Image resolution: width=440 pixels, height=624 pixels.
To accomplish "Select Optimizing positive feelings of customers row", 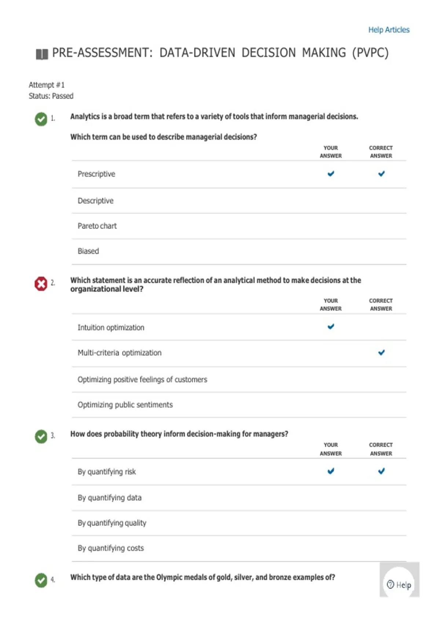I will point(239,380).
